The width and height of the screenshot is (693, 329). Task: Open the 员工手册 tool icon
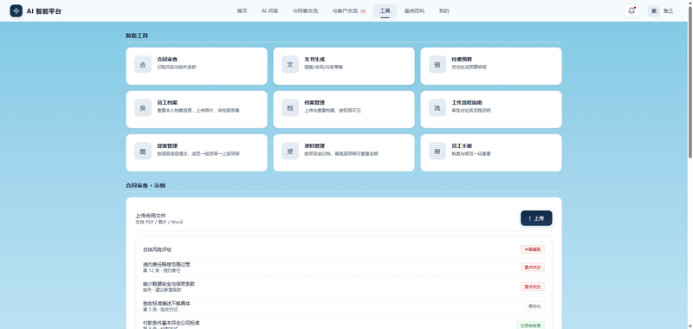click(x=437, y=151)
